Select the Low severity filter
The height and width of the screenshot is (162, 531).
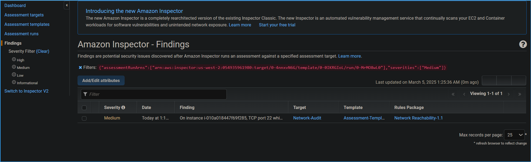(x=14, y=75)
